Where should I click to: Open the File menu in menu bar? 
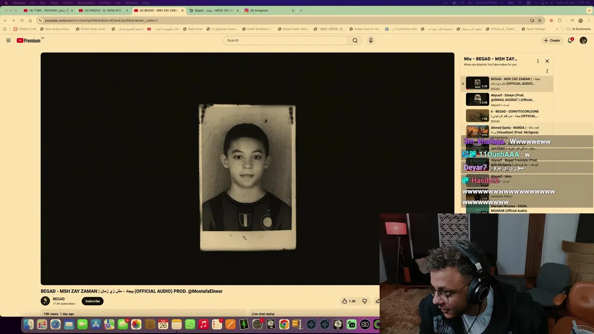(x=32, y=3)
